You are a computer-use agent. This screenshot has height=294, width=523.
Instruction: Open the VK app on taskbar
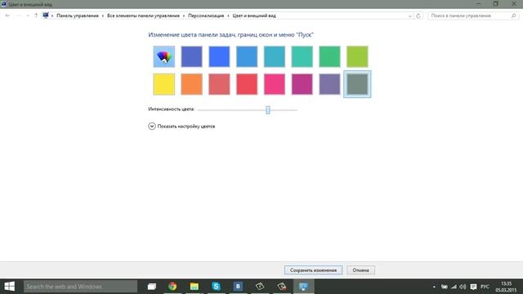coord(238,287)
